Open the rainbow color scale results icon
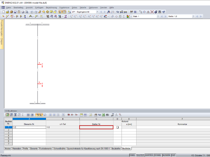Viewport: 210px width, 157px height. 128,17
